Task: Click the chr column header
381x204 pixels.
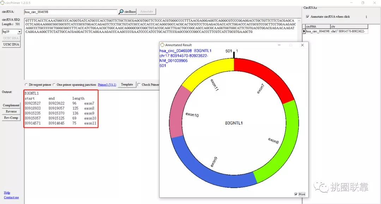Action: pyautogui.click(x=349, y=26)
